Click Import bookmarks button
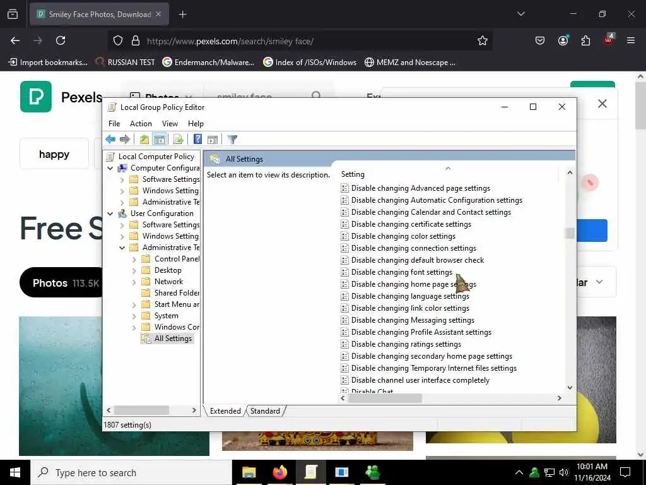 coord(48,63)
